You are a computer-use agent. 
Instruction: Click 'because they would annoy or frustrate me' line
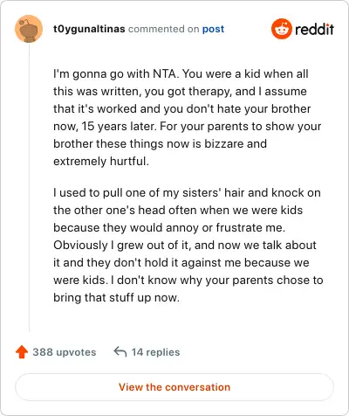tap(169, 228)
